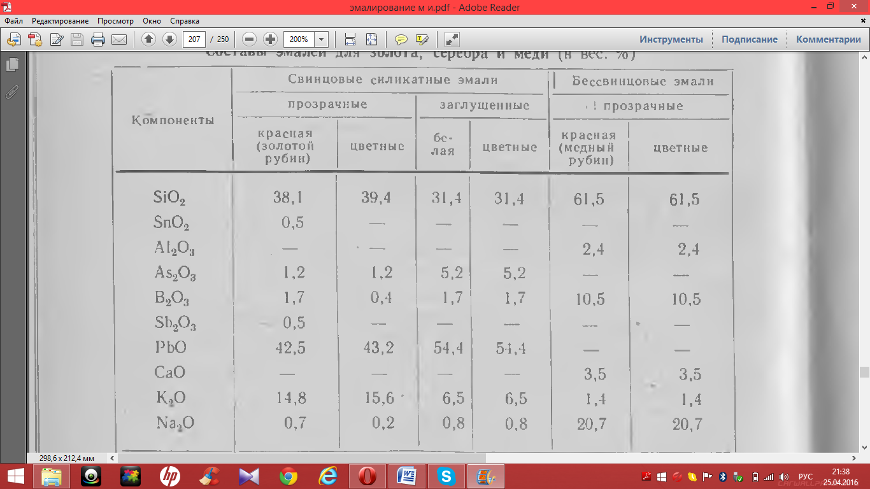Click the value 14,8 in K₂O row
Viewport: 870px width, 489px height.
pyautogui.click(x=291, y=398)
